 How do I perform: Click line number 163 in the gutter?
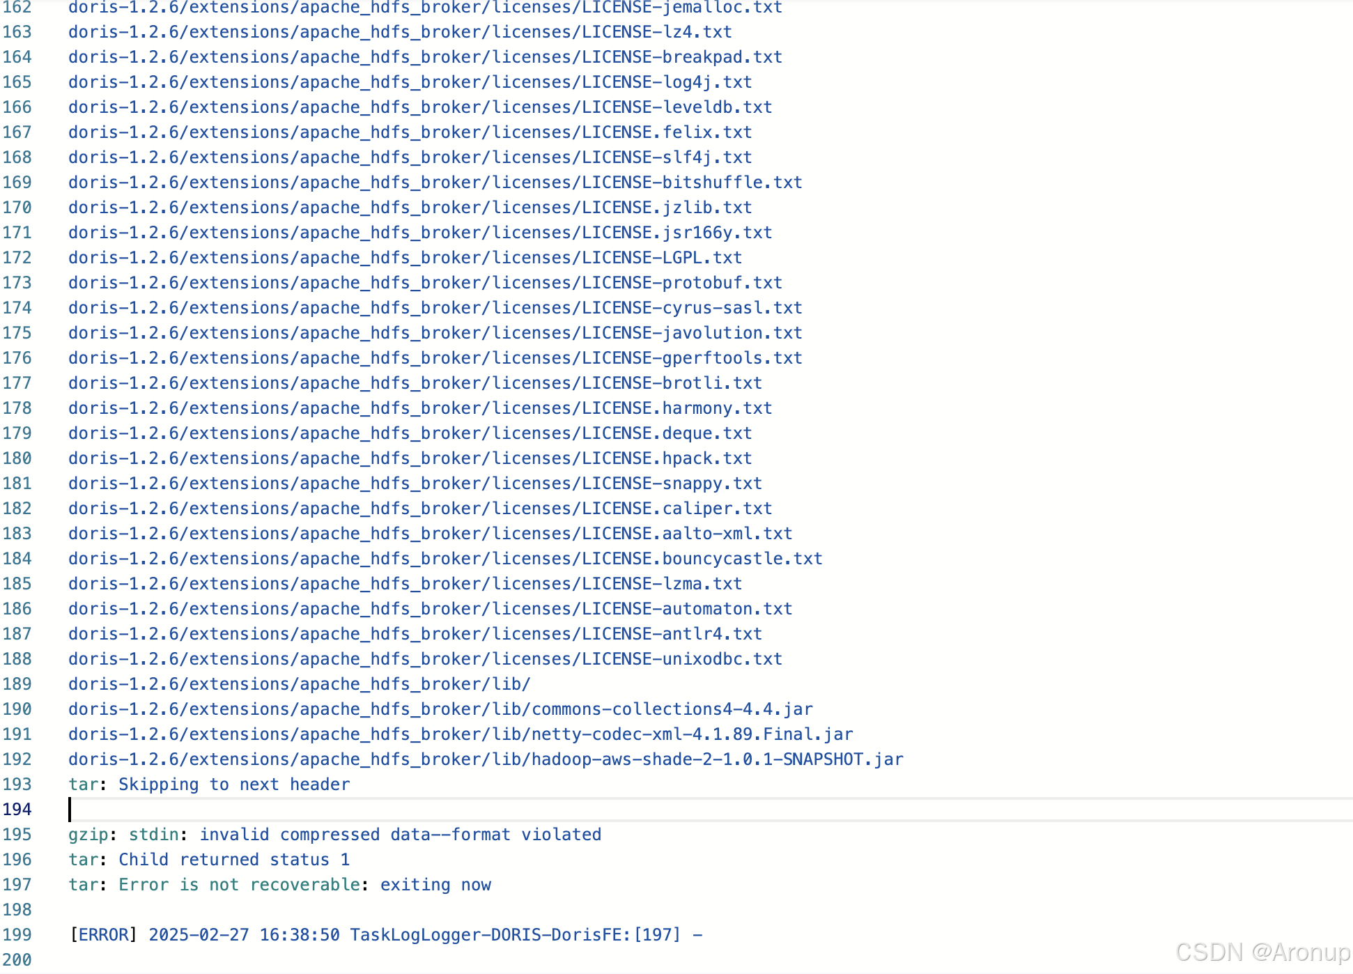17,32
